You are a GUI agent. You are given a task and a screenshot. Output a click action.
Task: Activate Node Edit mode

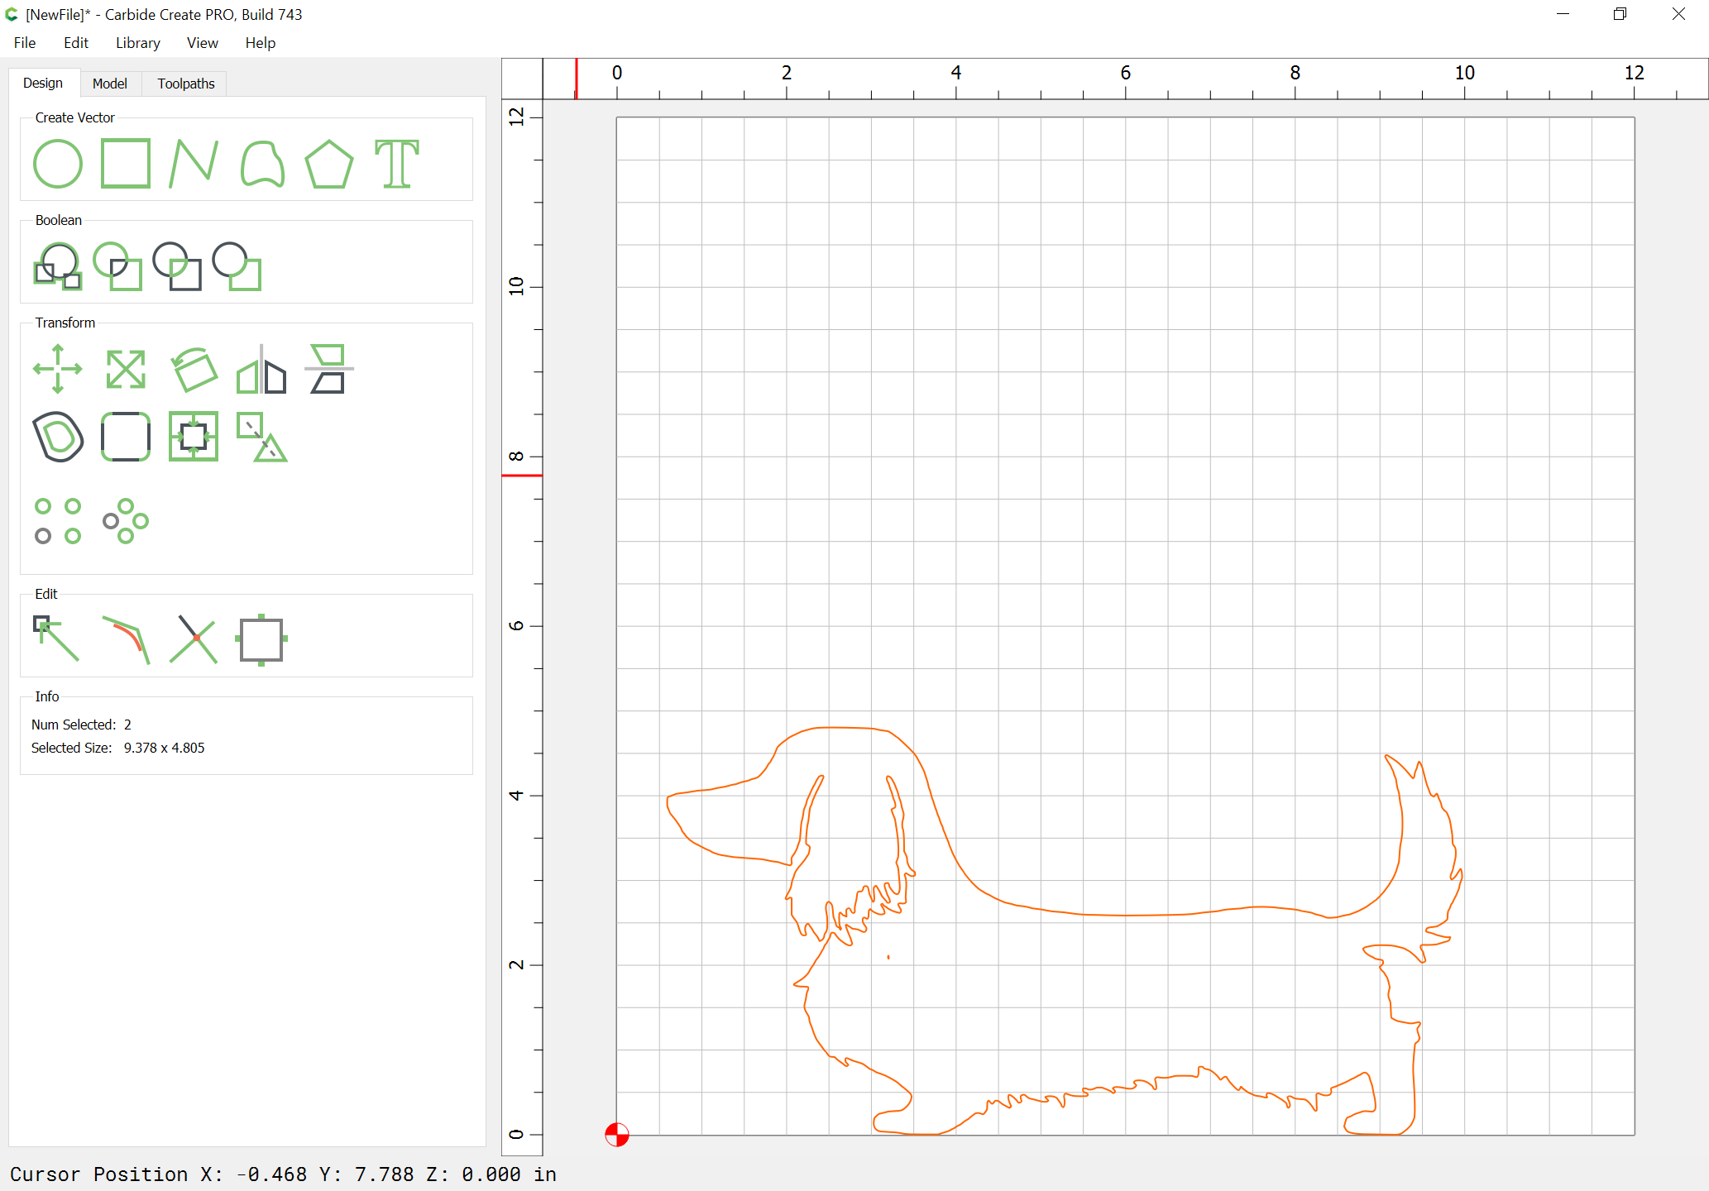coord(57,639)
